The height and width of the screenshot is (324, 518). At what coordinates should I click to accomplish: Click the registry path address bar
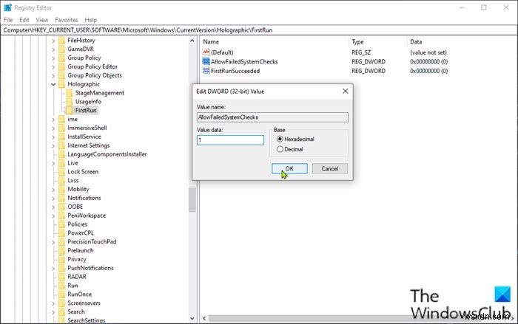point(259,30)
